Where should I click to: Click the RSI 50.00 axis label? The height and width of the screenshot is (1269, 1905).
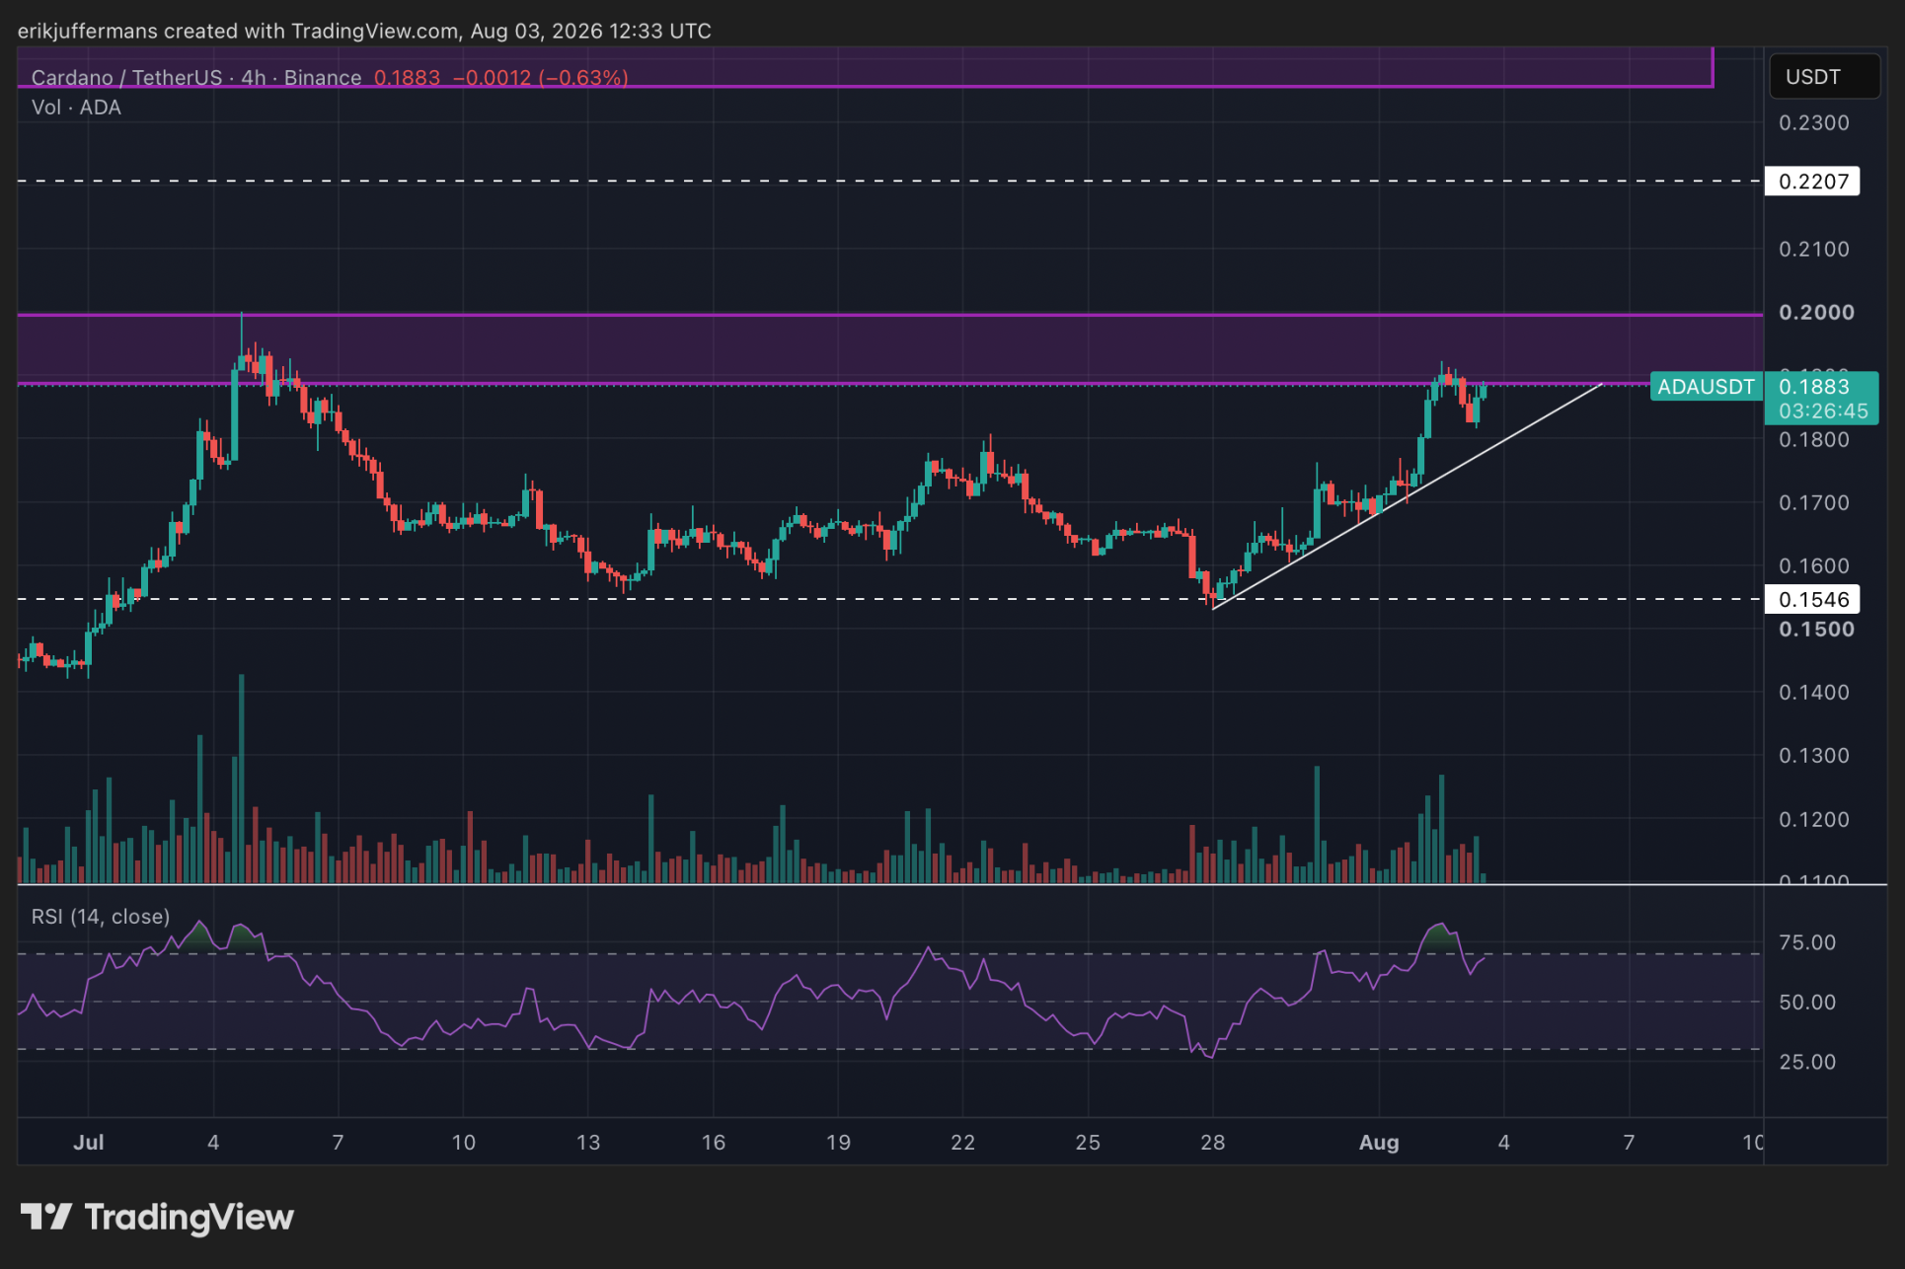(1807, 1002)
